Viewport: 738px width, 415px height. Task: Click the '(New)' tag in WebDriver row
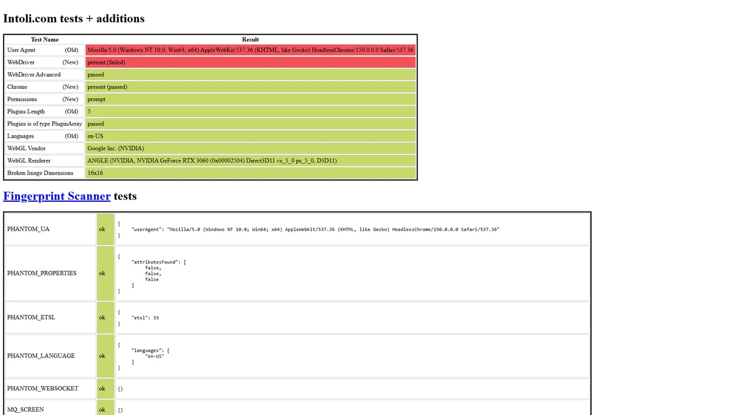70,62
